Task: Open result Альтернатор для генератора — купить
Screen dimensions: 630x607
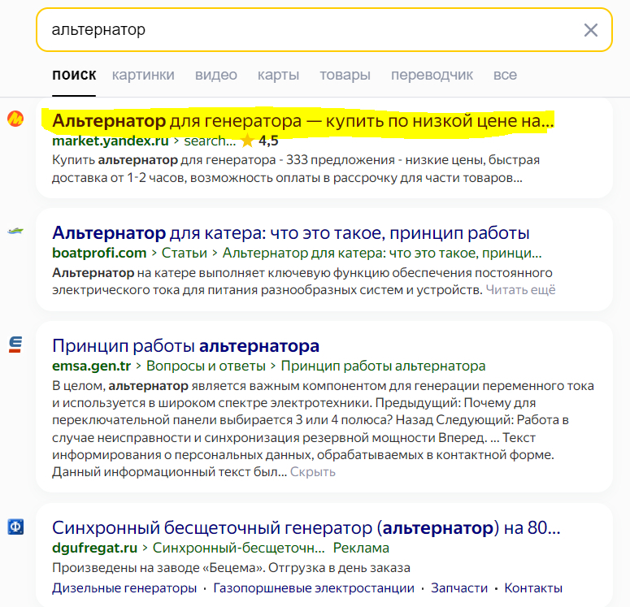Action: click(x=303, y=120)
